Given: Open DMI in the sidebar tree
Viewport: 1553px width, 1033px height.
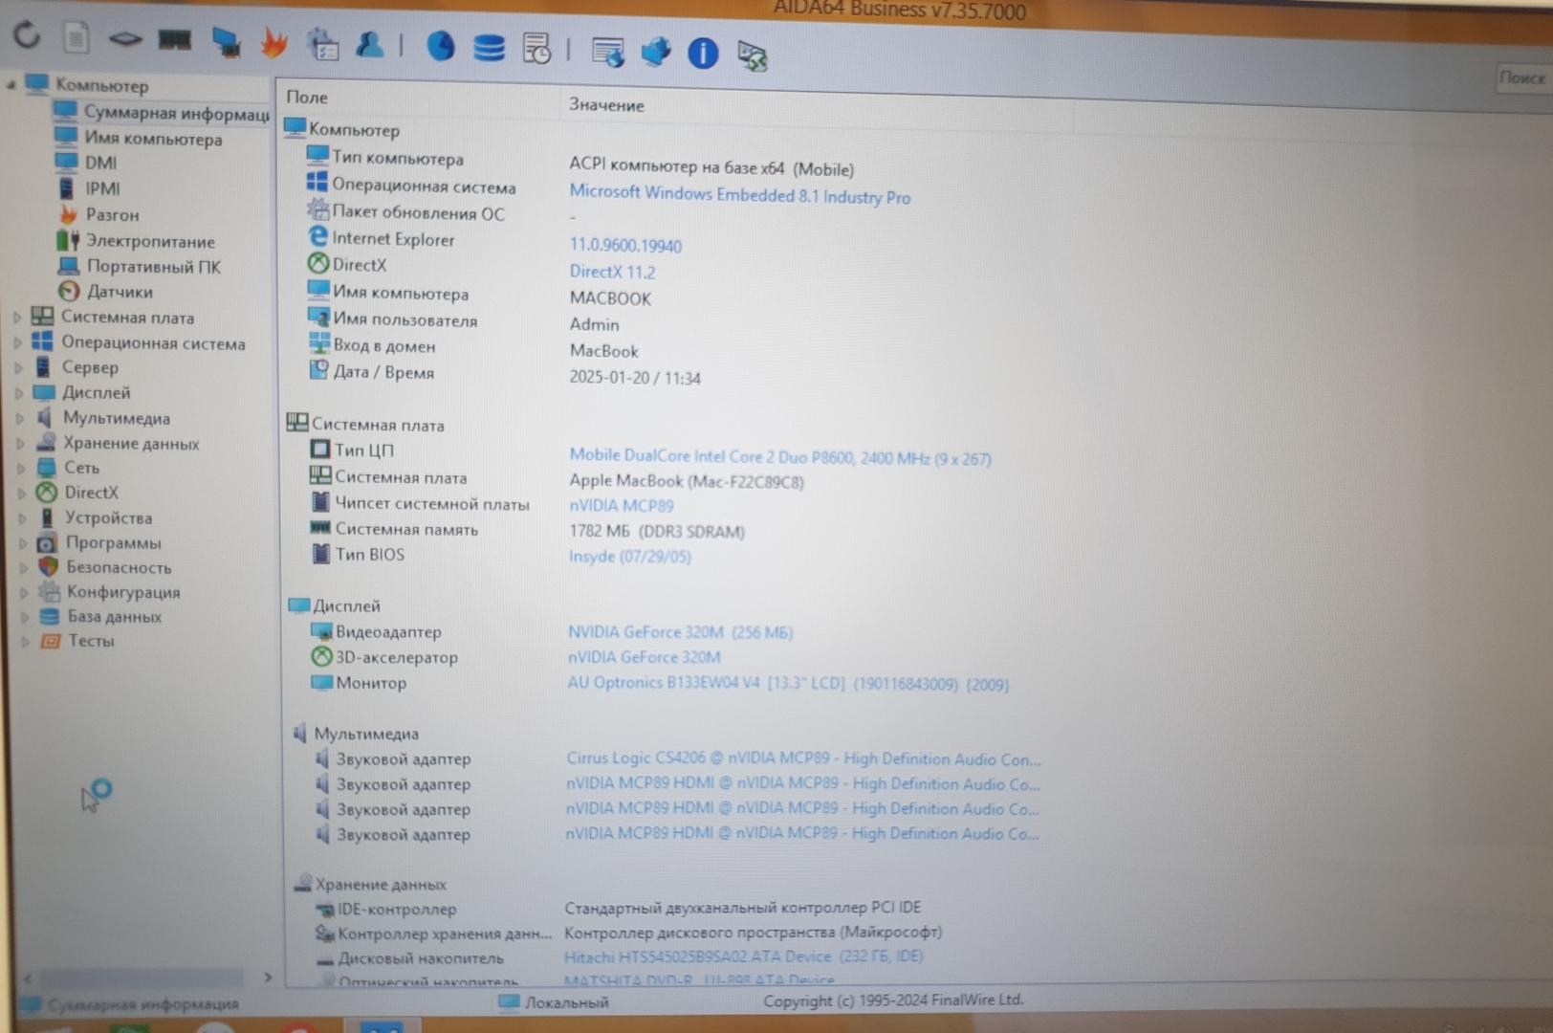Looking at the screenshot, I should [86, 163].
